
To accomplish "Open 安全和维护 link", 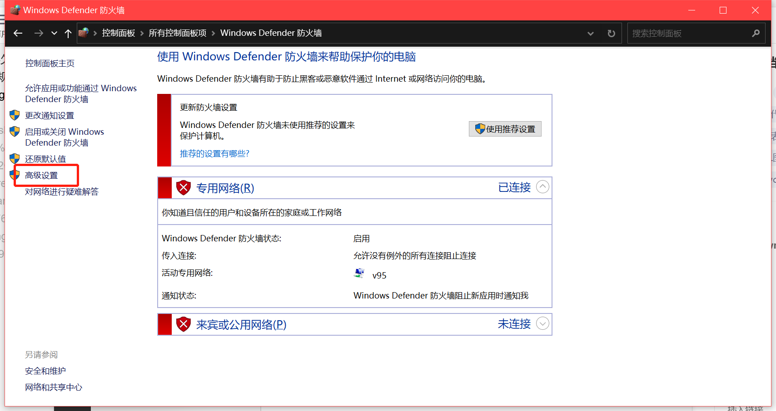I will [45, 371].
